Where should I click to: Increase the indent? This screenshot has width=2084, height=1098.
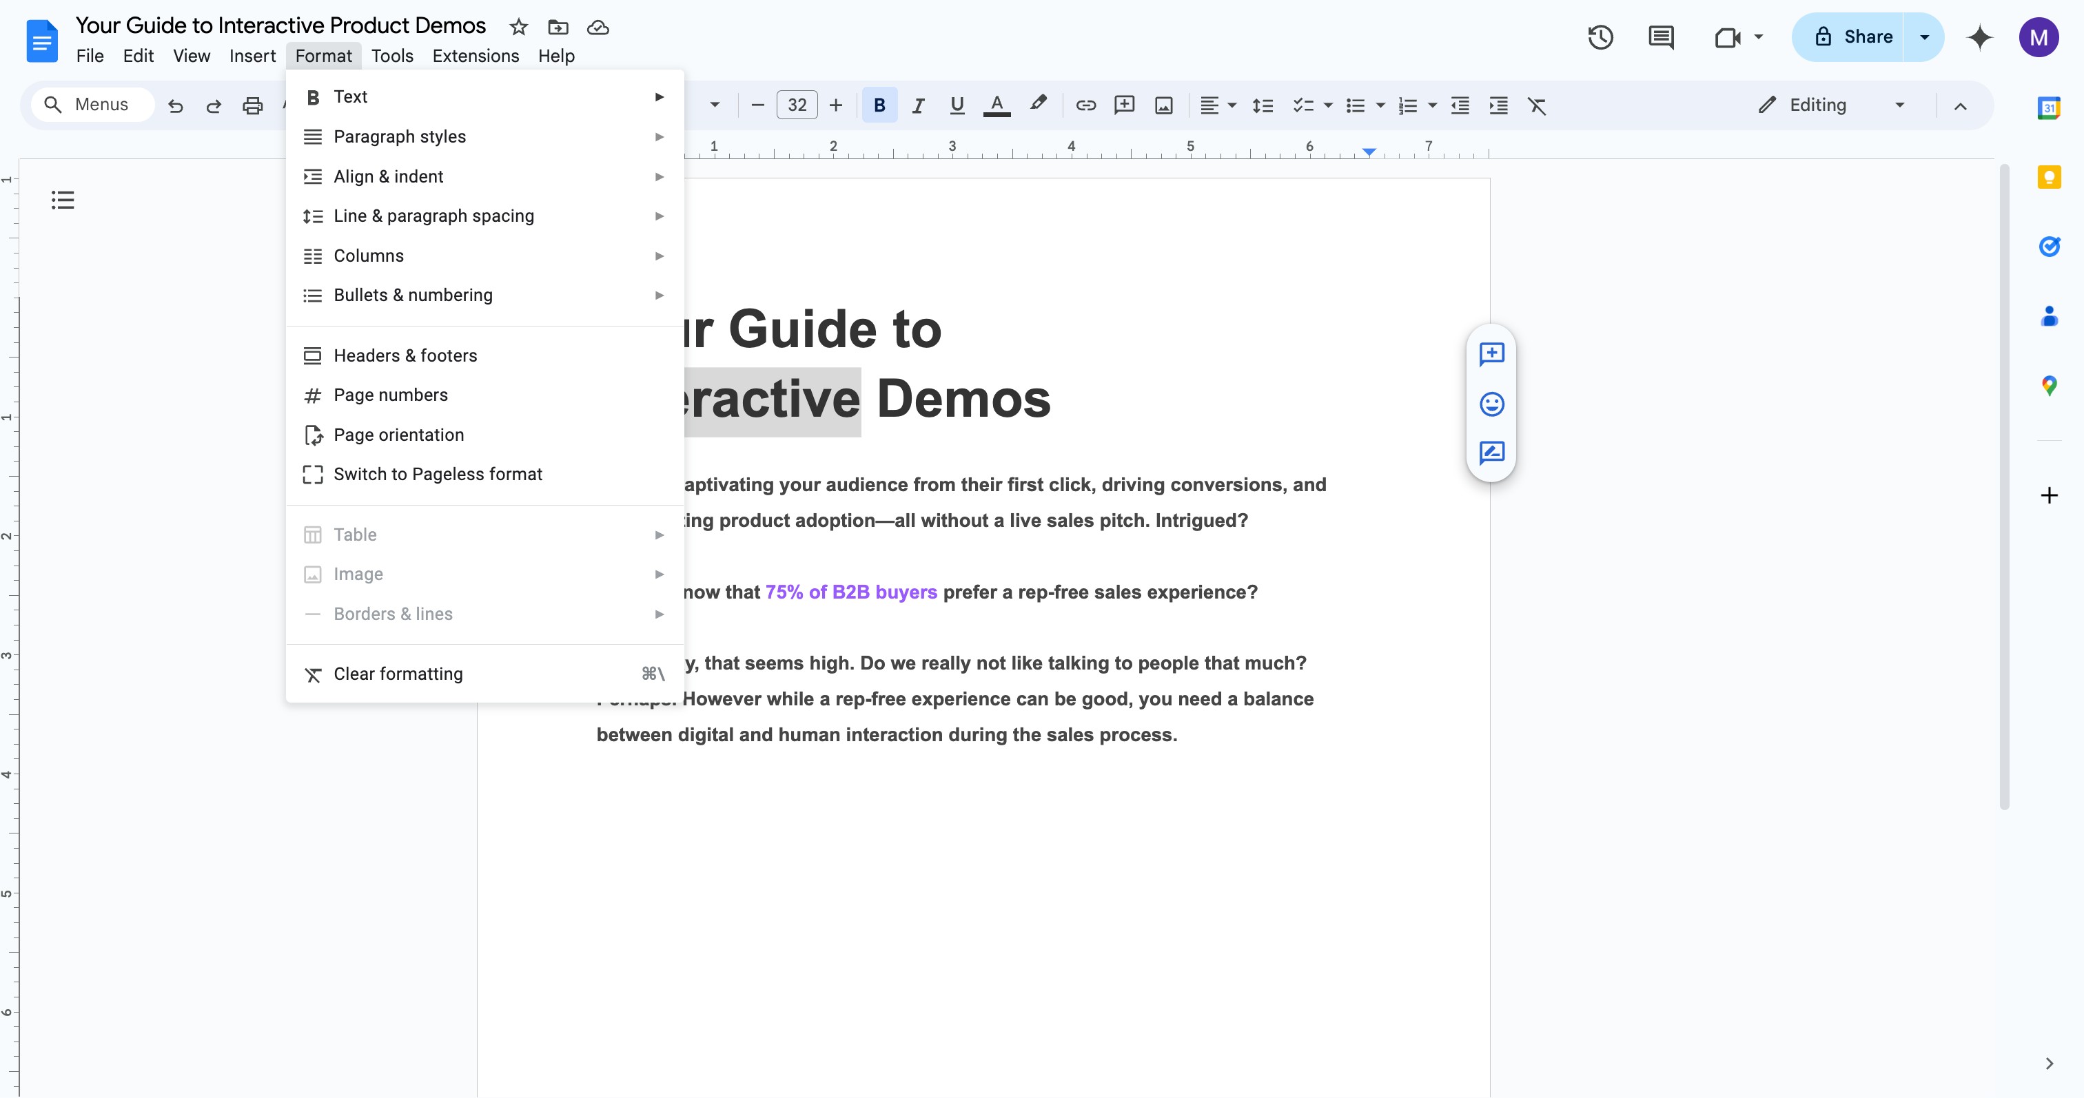(x=1498, y=105)
